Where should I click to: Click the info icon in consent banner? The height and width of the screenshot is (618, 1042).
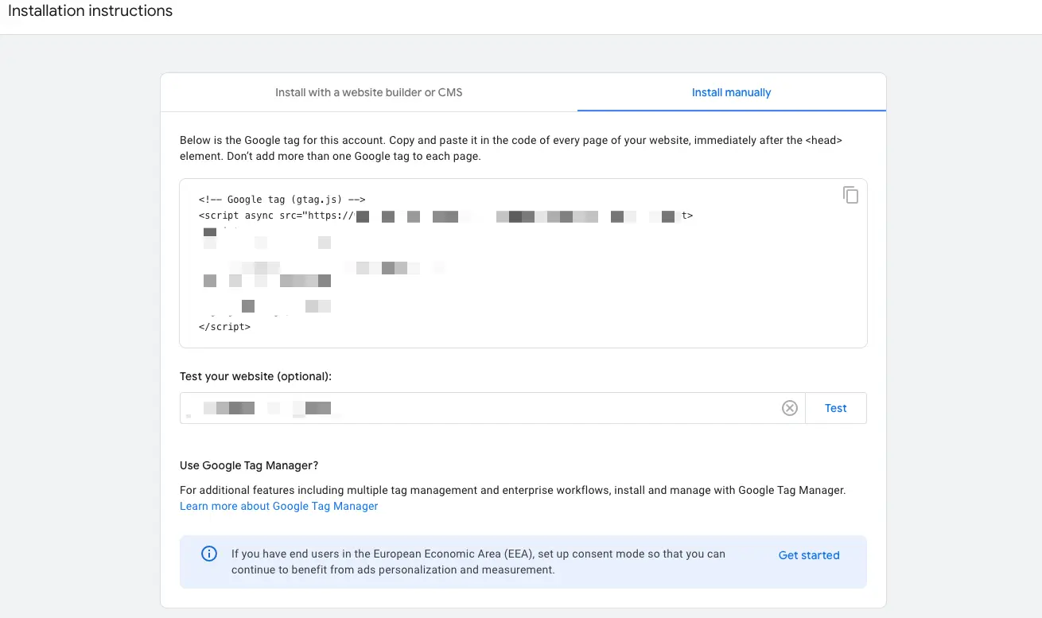pyautogui.click(x=209, y=554)
